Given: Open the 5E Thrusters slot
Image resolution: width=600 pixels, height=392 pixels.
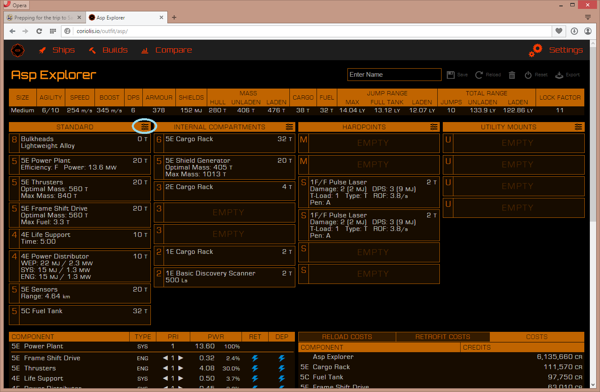Looking at the screenshot, I should pos(80,189).
